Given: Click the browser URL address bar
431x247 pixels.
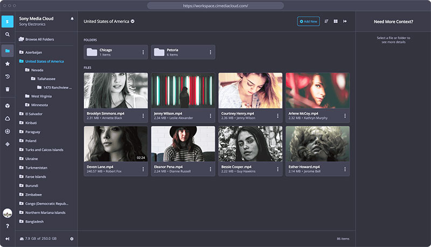Looking at the screenshot, I should [215, 5].
